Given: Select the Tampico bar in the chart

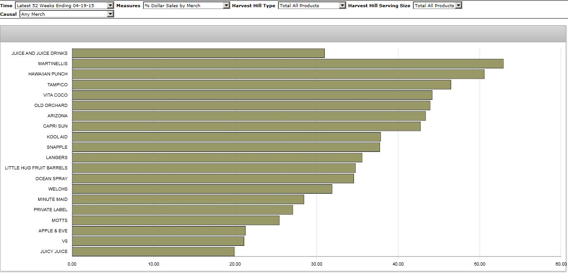Looking at the screenshot, I should click(x=261, y=84).
